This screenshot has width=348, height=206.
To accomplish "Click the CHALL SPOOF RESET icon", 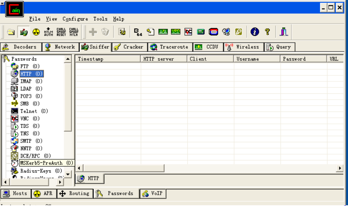I will click(x=61, y=32).
